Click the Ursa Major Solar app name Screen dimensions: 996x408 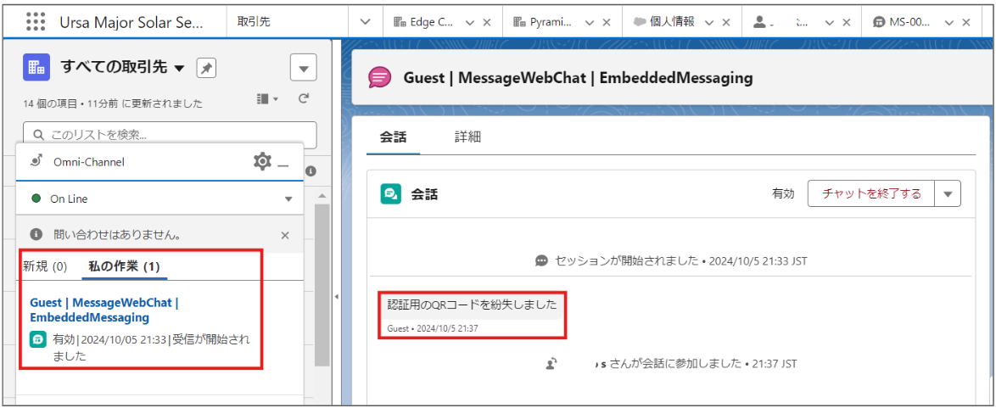point(131,21)
